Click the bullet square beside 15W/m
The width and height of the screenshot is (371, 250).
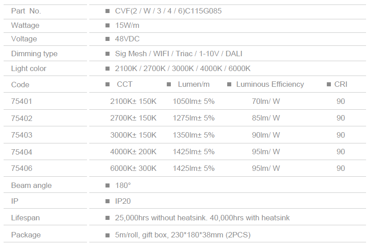point(107,25)
